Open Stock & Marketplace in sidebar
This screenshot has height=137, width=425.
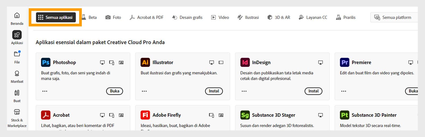coord(17,118)
